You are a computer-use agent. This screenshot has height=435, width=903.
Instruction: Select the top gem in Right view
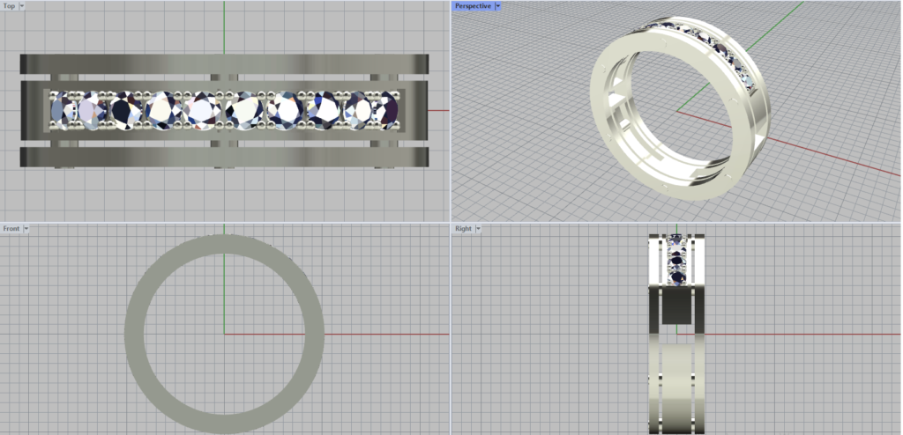click(676, 240)
